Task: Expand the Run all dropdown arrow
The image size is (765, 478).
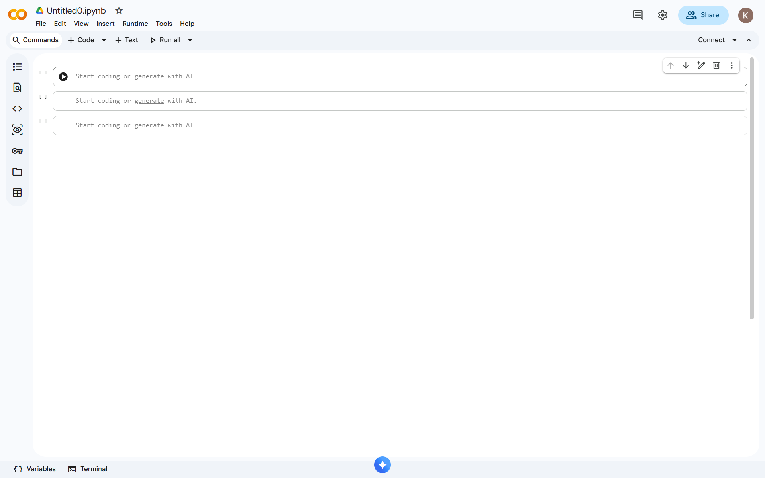Action: click(190, 40)
